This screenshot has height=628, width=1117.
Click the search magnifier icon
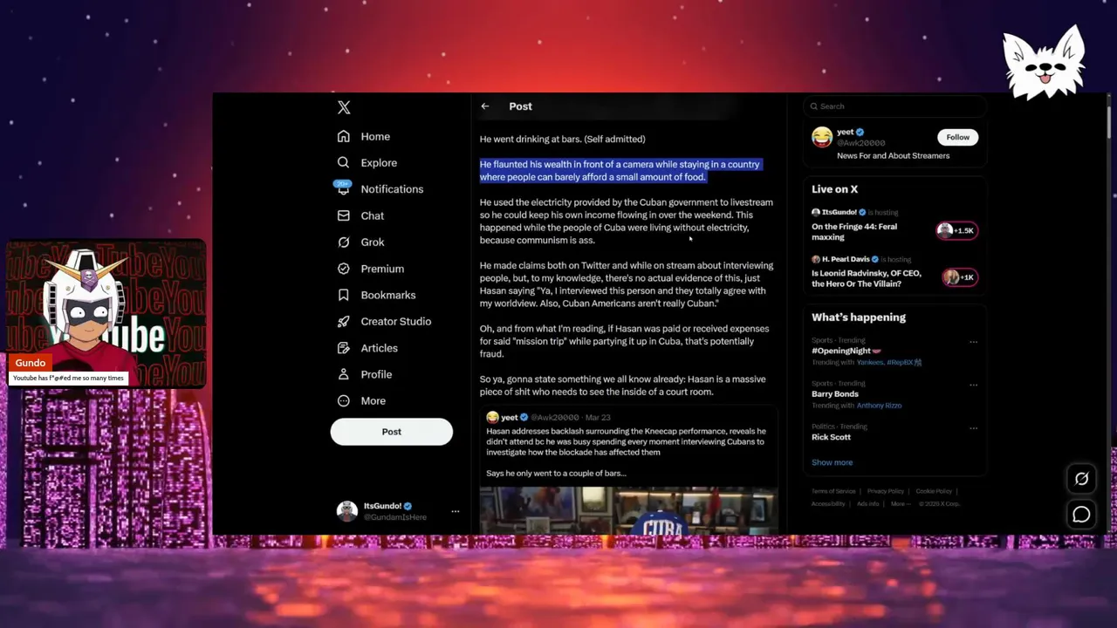pyautogui.click(x=814, y=106)
